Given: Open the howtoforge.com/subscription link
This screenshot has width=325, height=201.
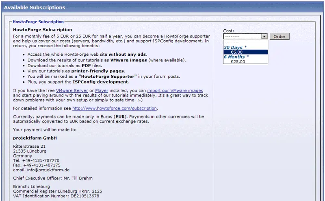Looking at the screenshot, I should pyautogui.click(x=115, y=108).
